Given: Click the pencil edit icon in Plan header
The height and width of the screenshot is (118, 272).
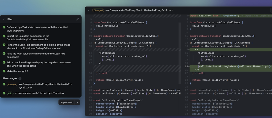Looking at the screenshot, I should coord(78,19).
